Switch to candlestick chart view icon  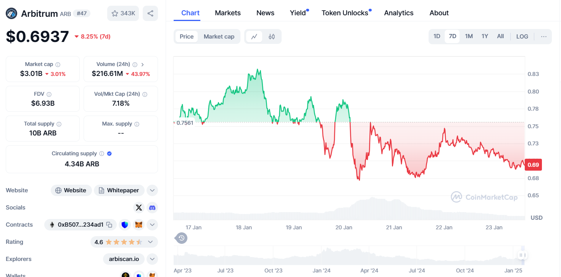click(272, 37)
